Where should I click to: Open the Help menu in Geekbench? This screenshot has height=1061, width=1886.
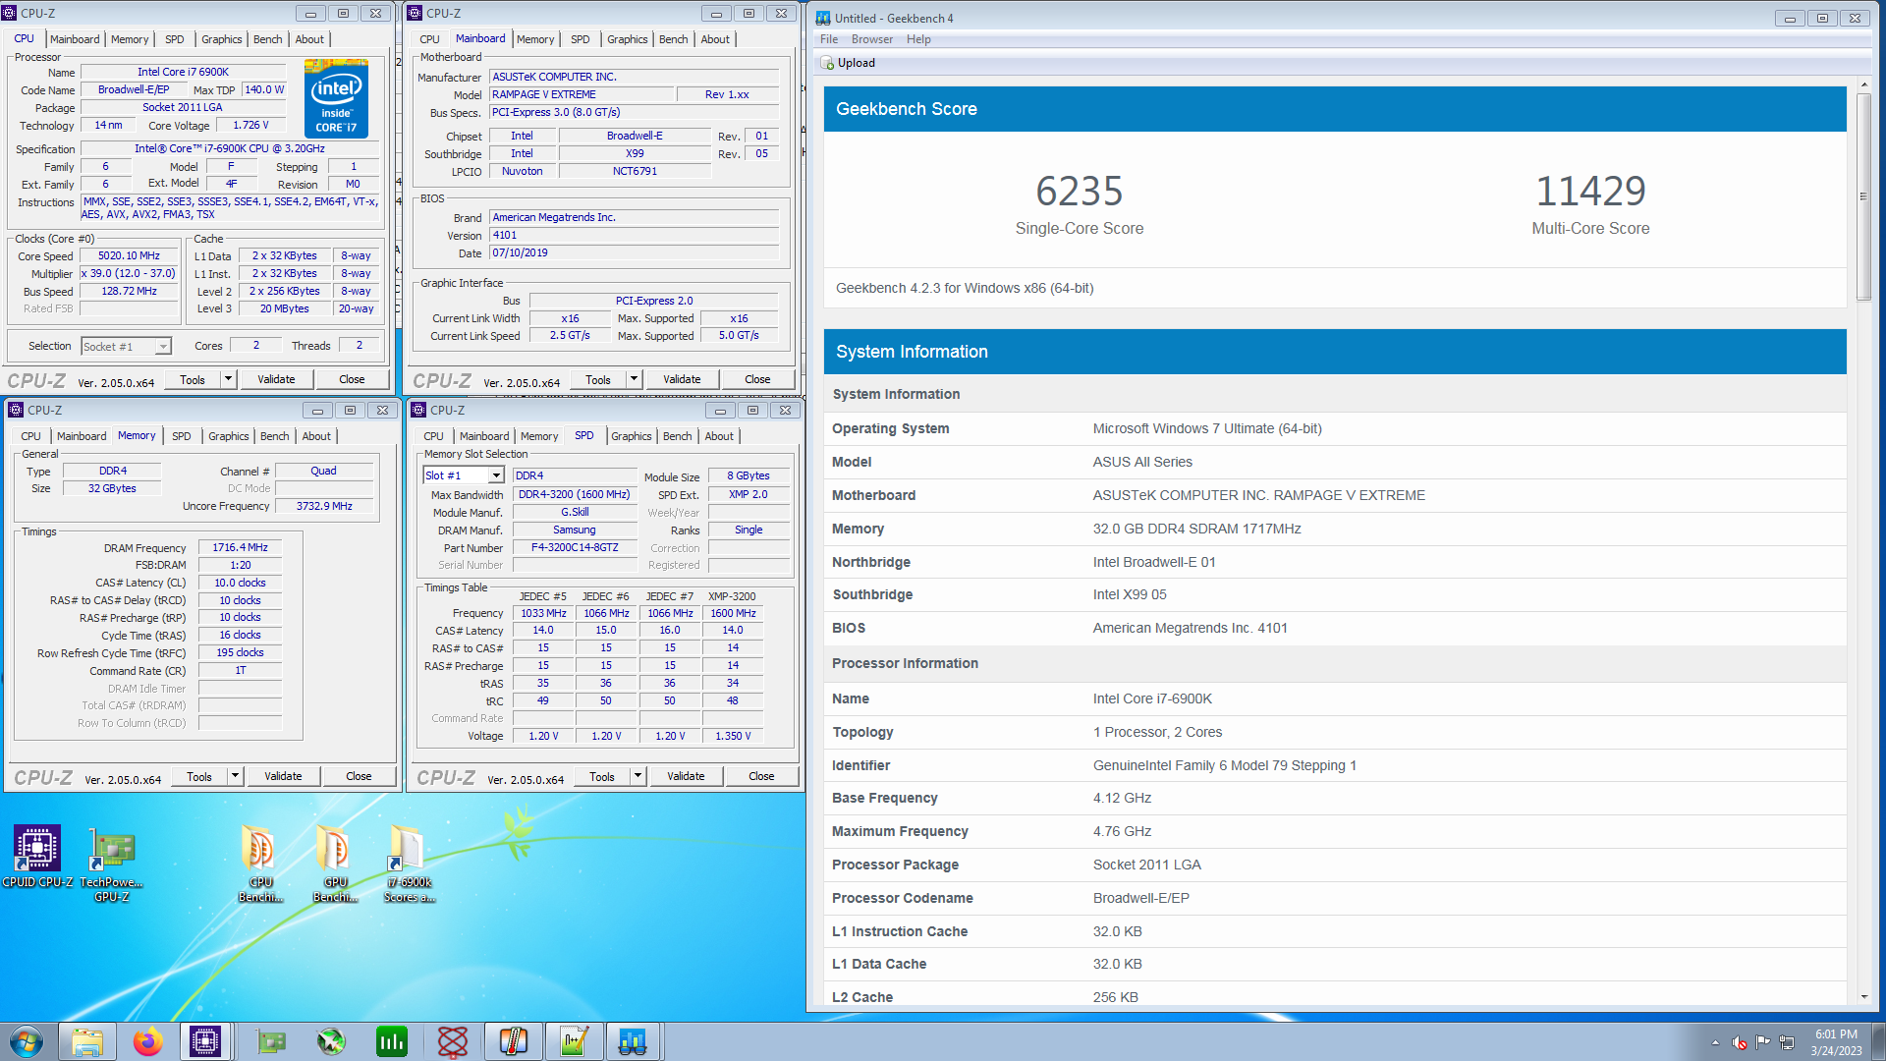[x=918, y=39]
